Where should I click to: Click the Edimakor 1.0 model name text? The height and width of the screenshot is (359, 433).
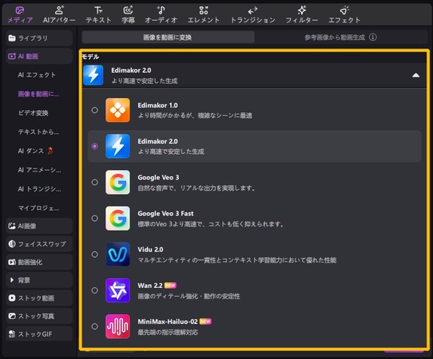[x=157, y=105]
